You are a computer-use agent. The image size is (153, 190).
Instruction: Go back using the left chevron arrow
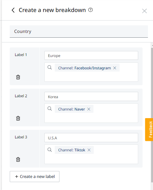click(x=13, y=10)
